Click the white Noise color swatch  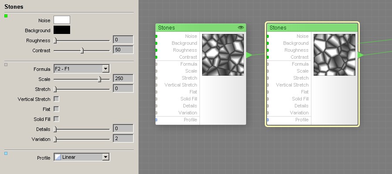click(62, 20)
